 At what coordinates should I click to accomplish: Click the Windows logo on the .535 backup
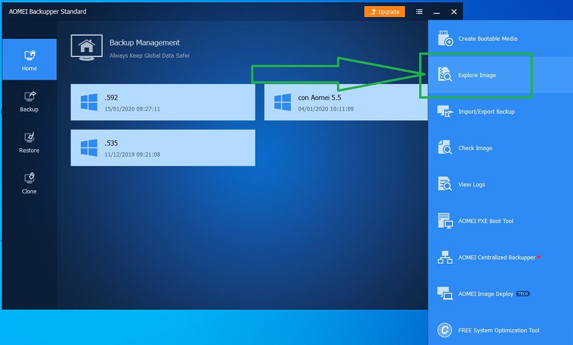[x=89, y=148]
